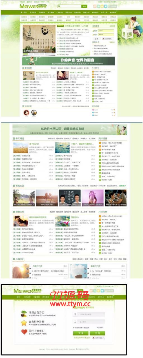The height and width of the screenshot is (358, 143).
Task: Click the wheat field thumbnail for 麦子的记忆
Action: click(20, 147)
